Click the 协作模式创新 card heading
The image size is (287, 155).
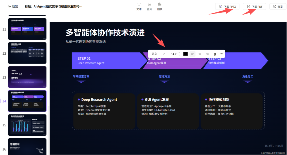(x=219, y=100)
